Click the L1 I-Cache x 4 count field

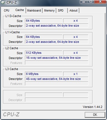(x=75, y=37)
